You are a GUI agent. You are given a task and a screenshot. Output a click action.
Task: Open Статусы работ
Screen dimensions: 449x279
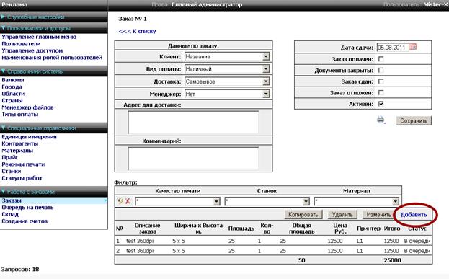[22, 178]
